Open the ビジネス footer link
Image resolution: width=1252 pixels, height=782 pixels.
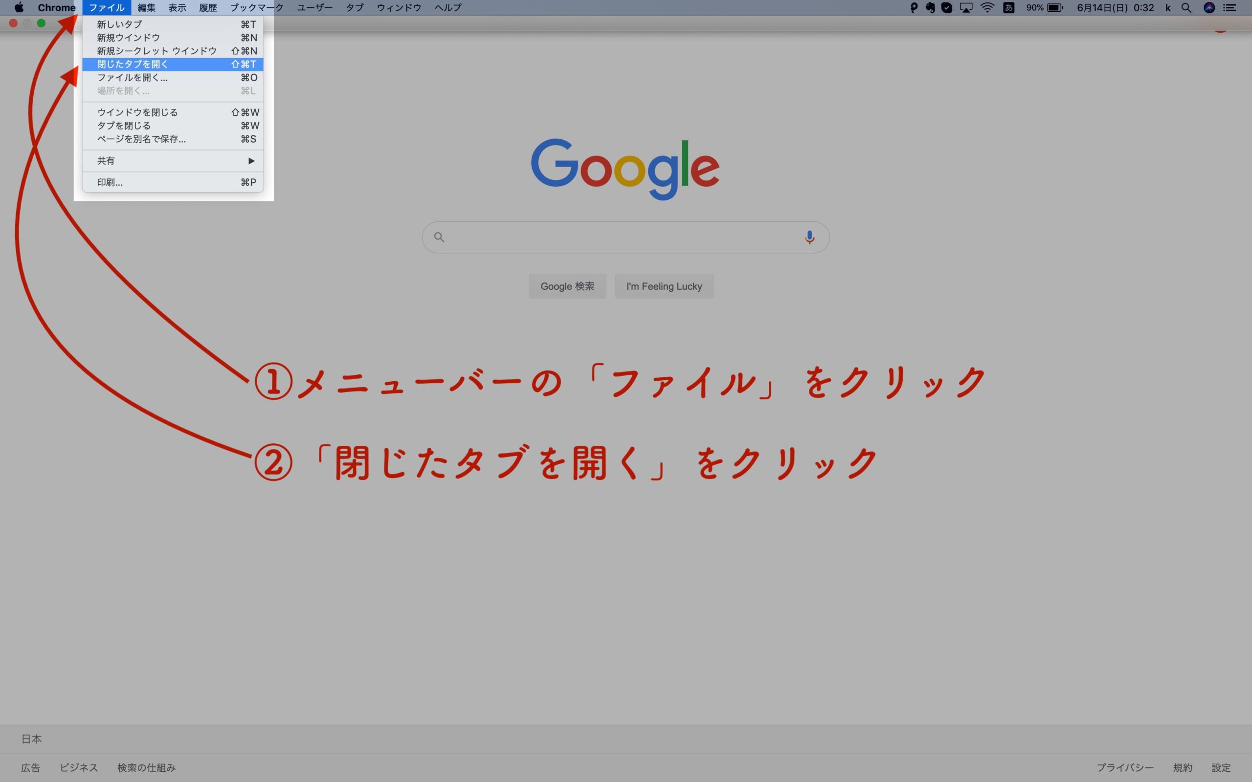79,767
